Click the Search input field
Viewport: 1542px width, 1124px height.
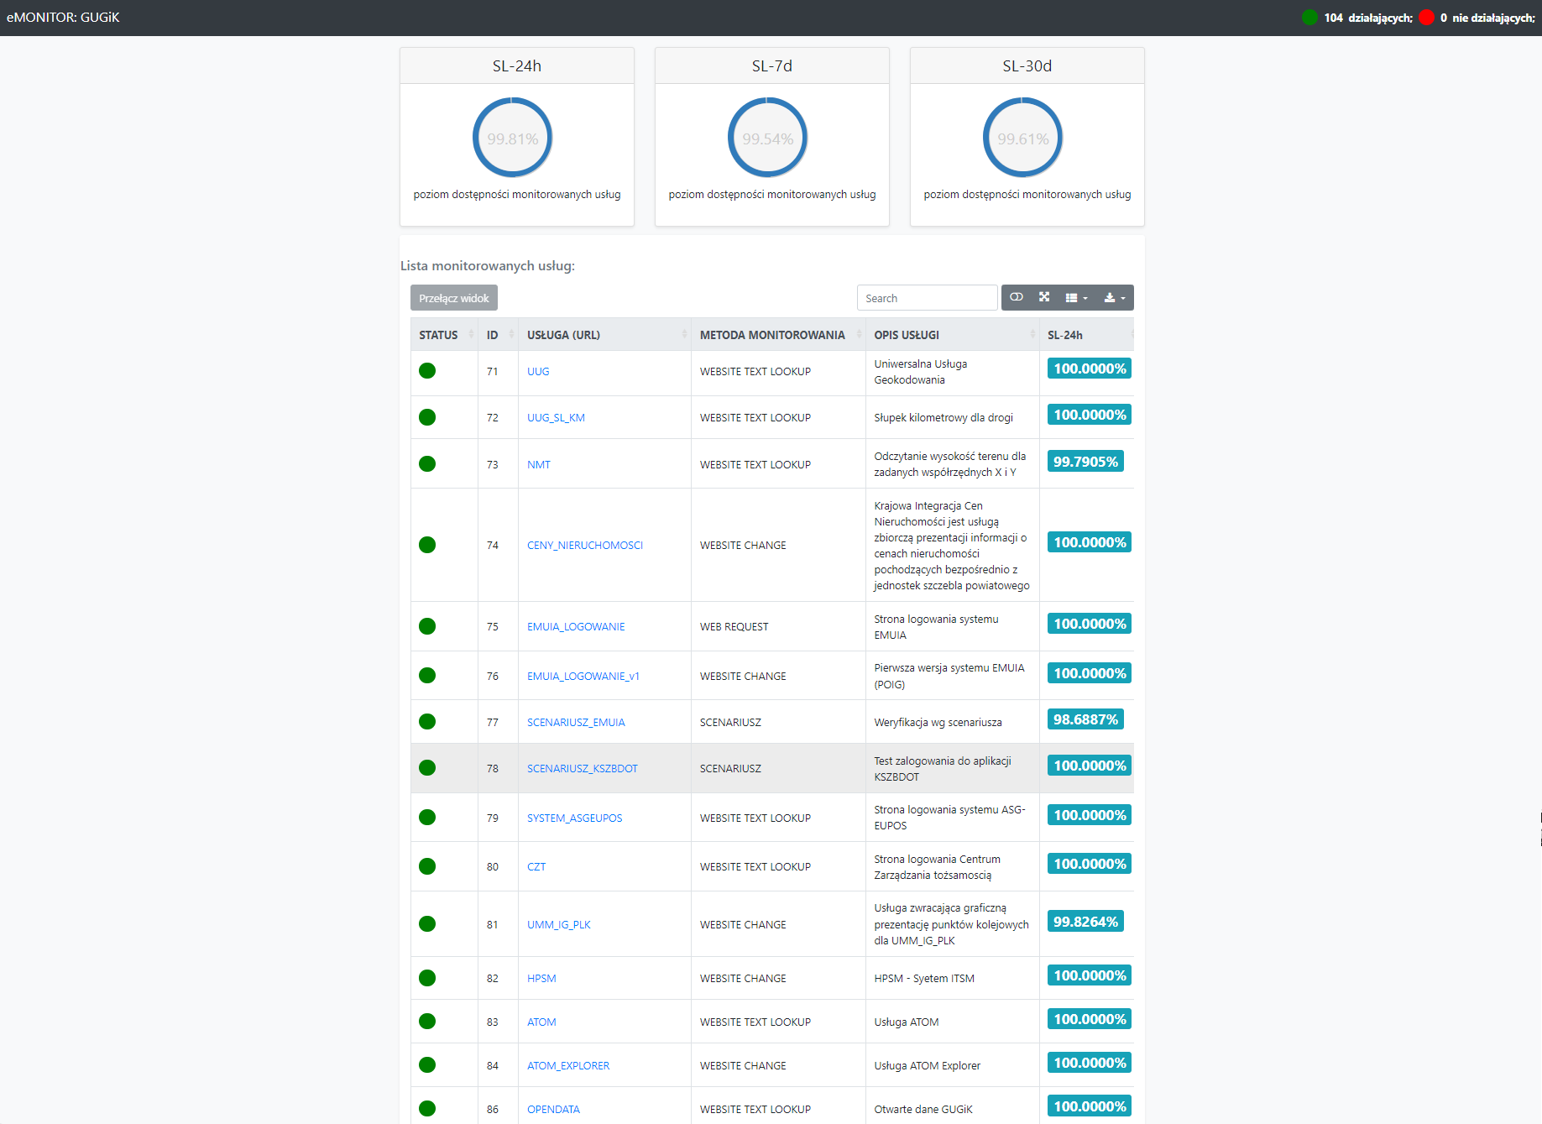point(927,298)
